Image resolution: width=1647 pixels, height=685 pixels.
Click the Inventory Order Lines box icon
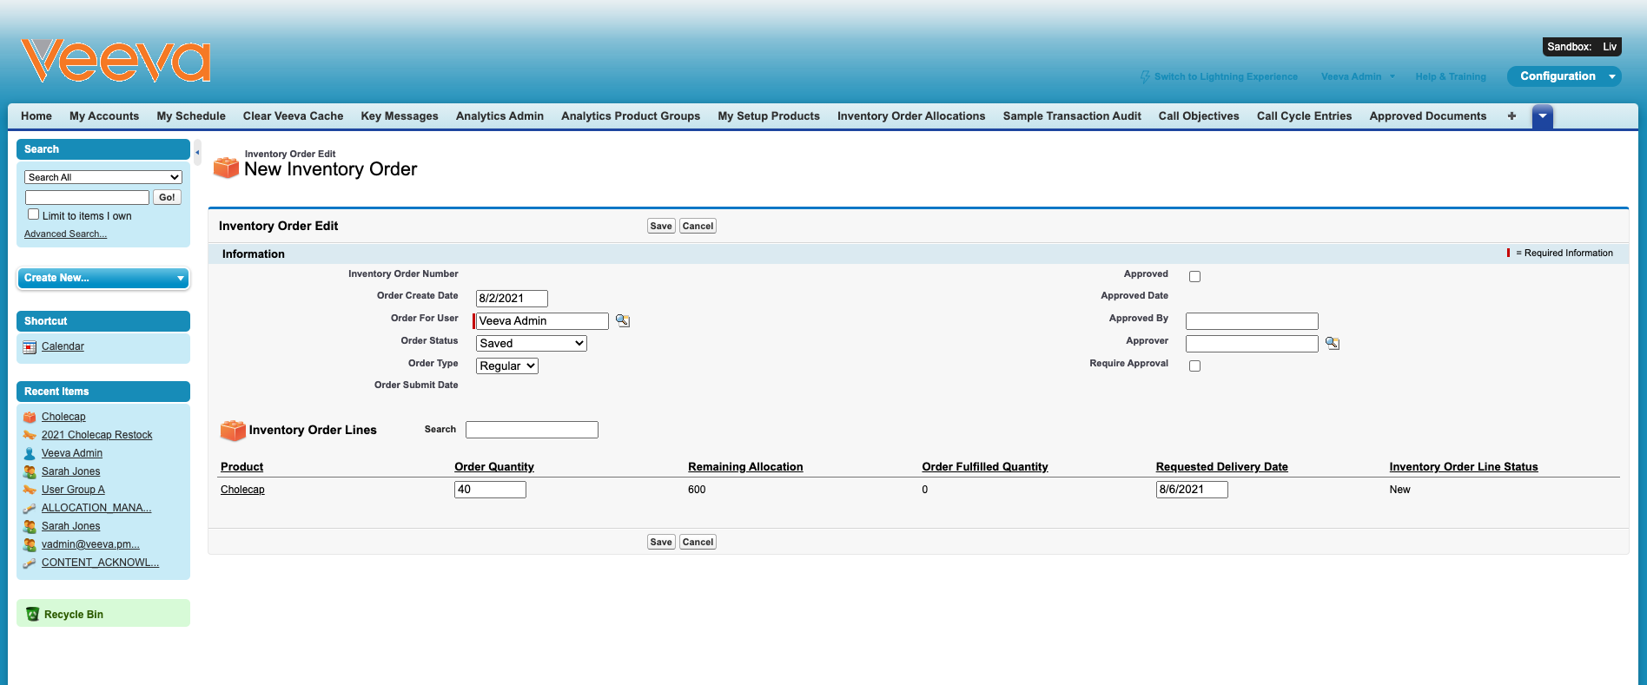click(233, 430)
